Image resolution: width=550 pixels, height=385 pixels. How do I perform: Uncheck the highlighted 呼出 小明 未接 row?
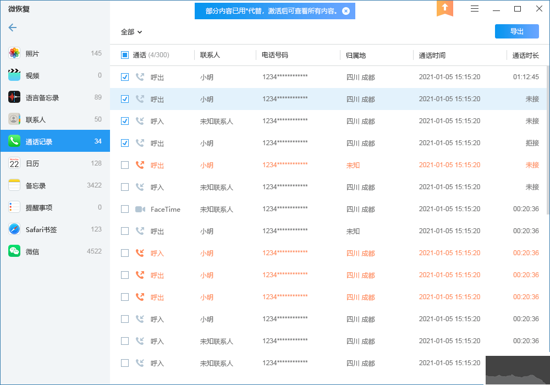click(x=125, y=99)
